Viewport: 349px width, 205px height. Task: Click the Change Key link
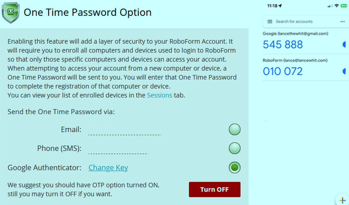click(108, 168)
